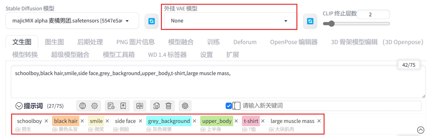The height and width of the screenshot is (136, 427).
Task: Copy prompt keywords icon
Action: pyautogui.click(x=156, y=106)
